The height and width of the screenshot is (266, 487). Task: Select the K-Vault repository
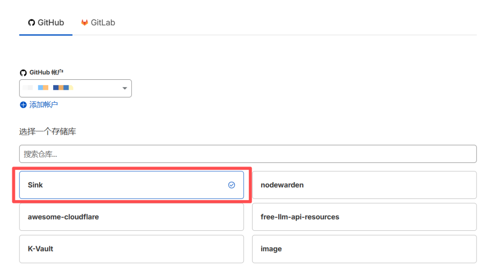coord(131,249)
